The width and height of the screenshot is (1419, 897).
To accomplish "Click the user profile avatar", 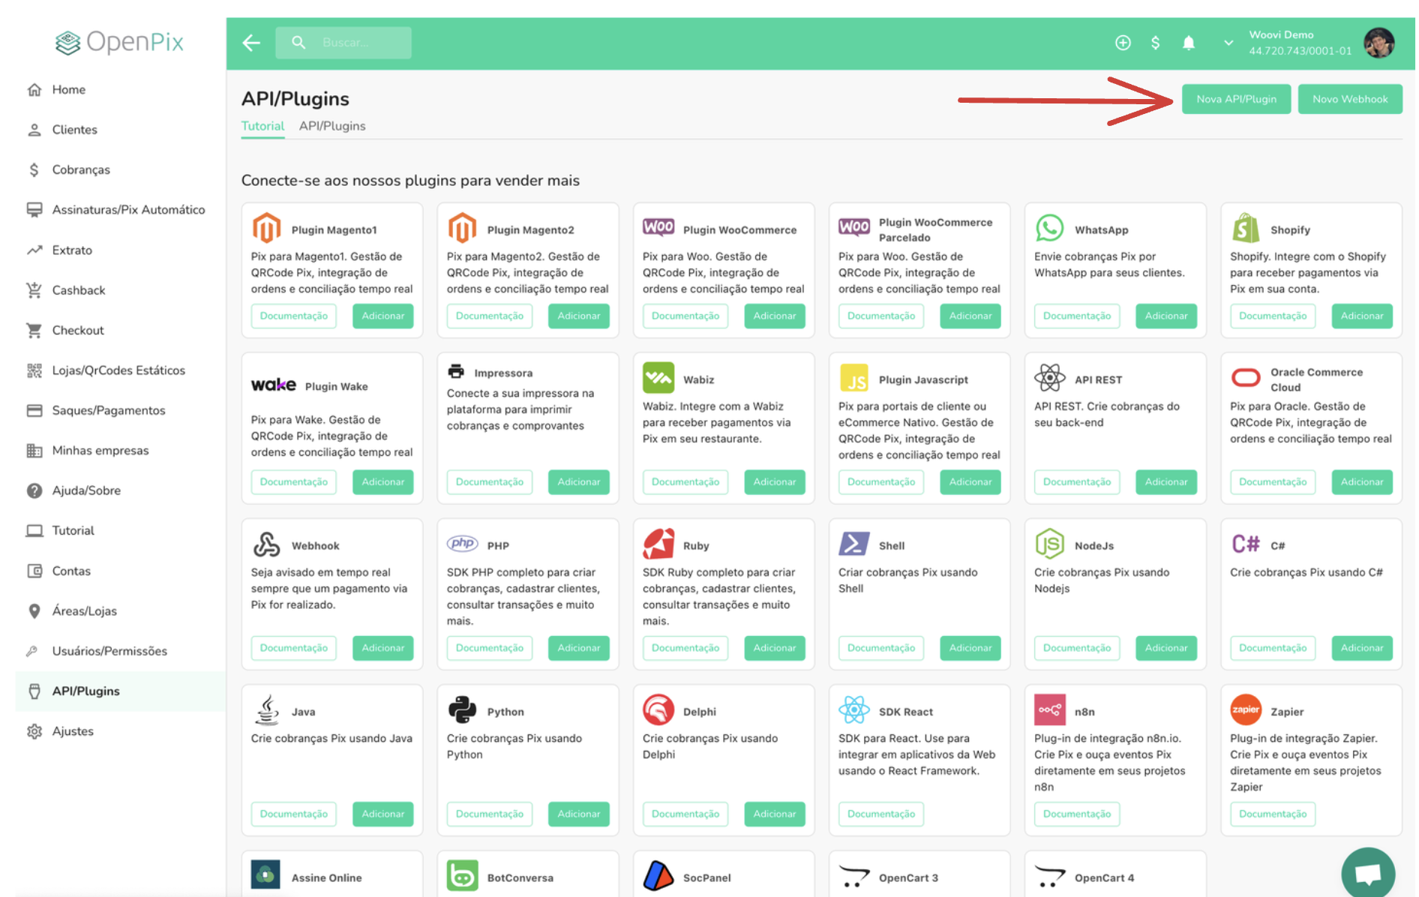I will (1378, 43).
